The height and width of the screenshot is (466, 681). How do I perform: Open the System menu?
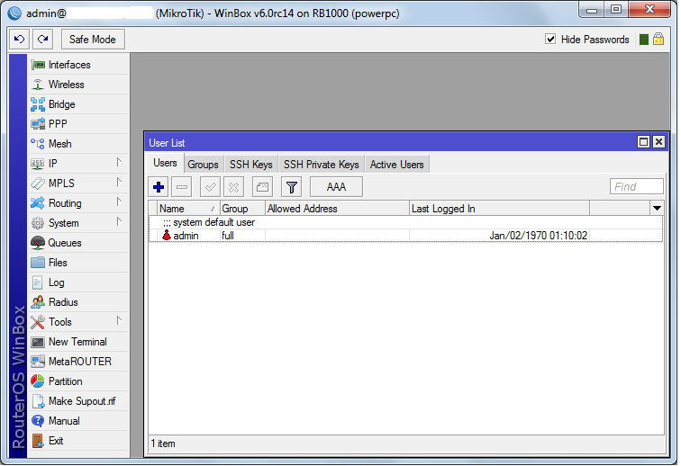point(78,223)
